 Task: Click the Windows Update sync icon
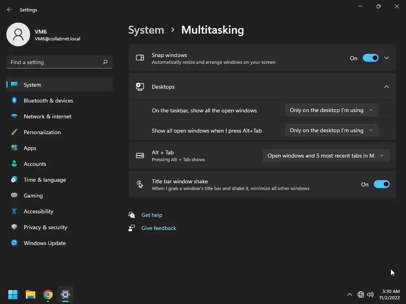point(14,243)
